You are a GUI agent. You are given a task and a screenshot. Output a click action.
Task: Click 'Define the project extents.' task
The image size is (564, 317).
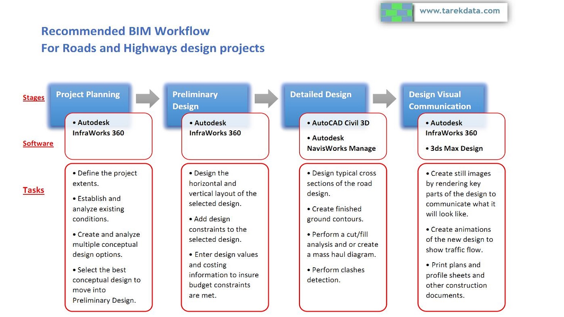point(105,178)
